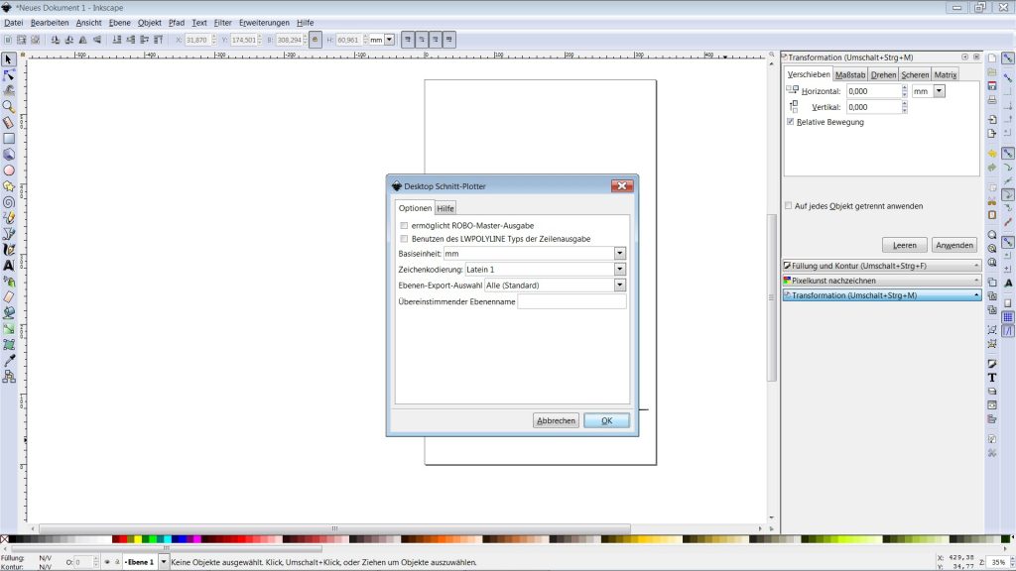Open the Basiseinheit dropdown
Image resolution: width=1016 pixels, height=571 pixels.
tap(620, 254)
